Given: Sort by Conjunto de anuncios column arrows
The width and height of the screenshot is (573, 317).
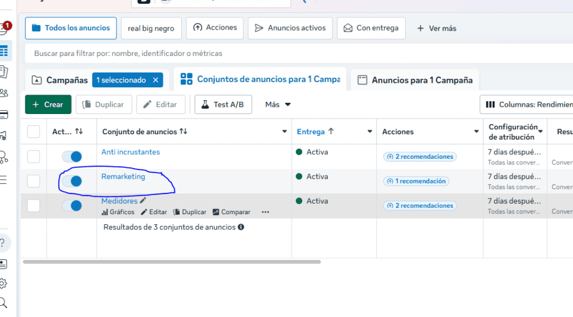Looking at the screenshot, I should click(x=184, y=131).
